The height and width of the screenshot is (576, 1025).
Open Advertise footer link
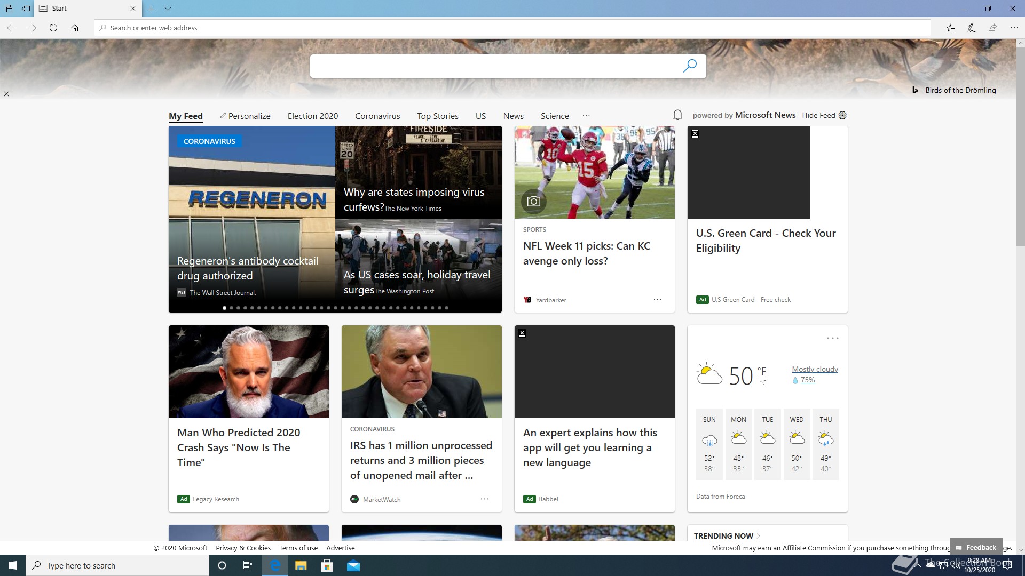[x=341, y=548]
